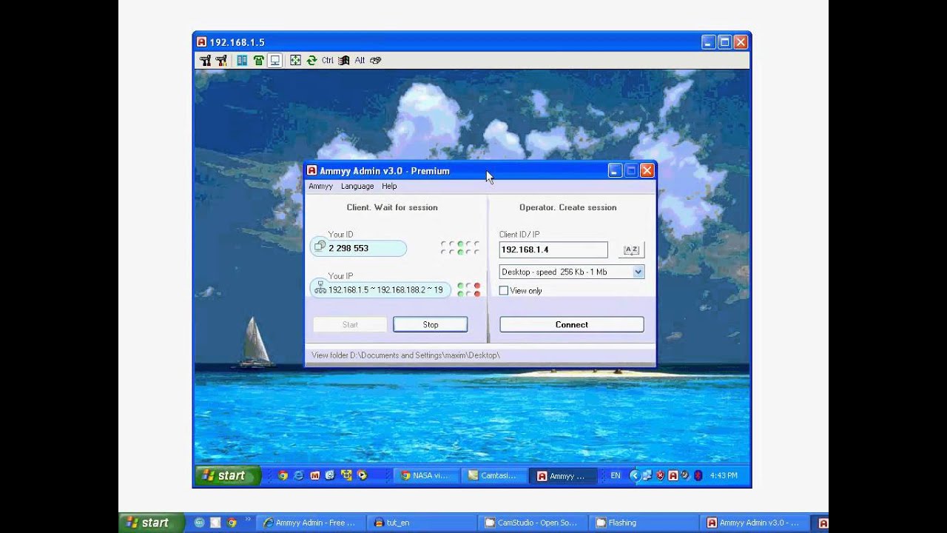
Task: Click the Stop button
Action: 431,324
